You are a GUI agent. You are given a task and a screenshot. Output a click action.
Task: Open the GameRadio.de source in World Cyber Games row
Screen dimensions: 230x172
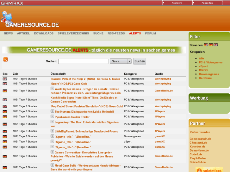[164, 91]
